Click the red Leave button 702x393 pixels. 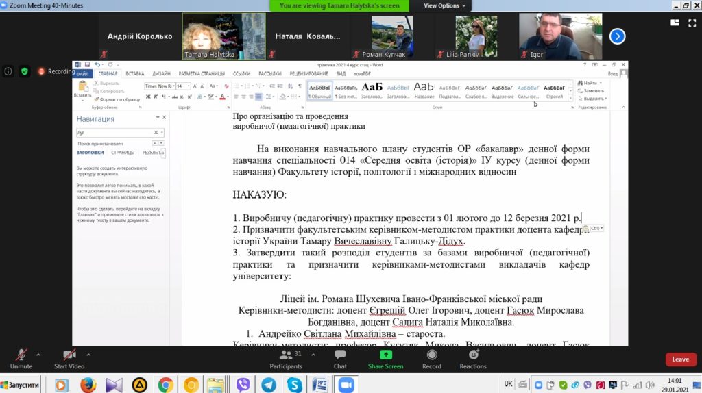click(680, 359)
